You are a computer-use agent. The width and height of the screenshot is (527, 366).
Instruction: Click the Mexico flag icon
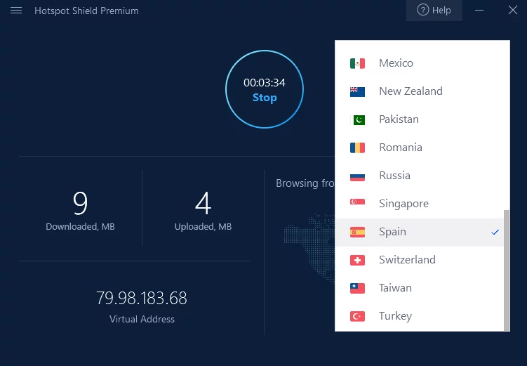point(357,63)
